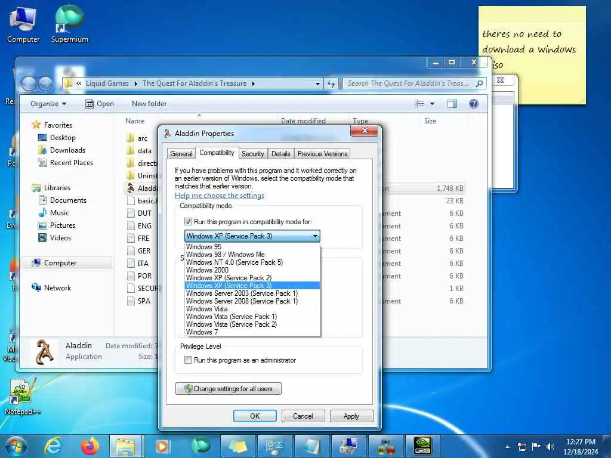Open the Notepad++ desktop shortcut
Image resolution: width=611 pixels, height=458 pixels.
click(22, 396)
